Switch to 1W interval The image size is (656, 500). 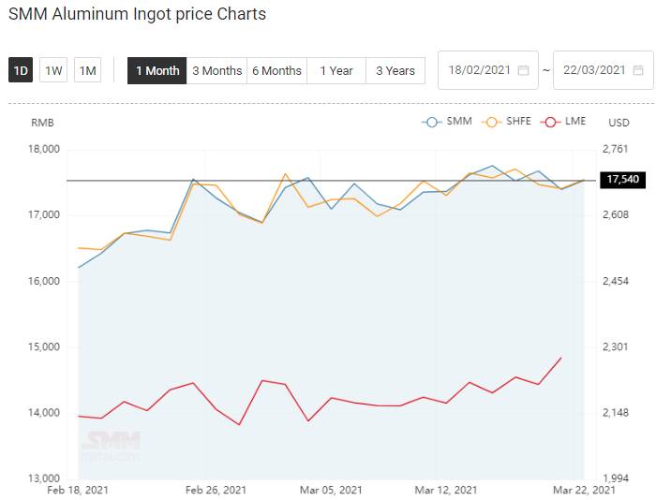pos(53,70)
